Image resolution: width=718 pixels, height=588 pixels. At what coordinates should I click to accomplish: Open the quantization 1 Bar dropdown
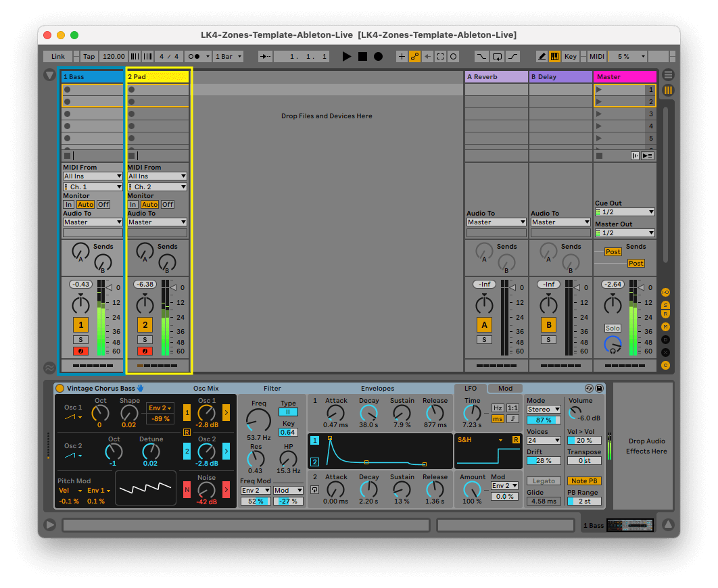pos(229,56)
